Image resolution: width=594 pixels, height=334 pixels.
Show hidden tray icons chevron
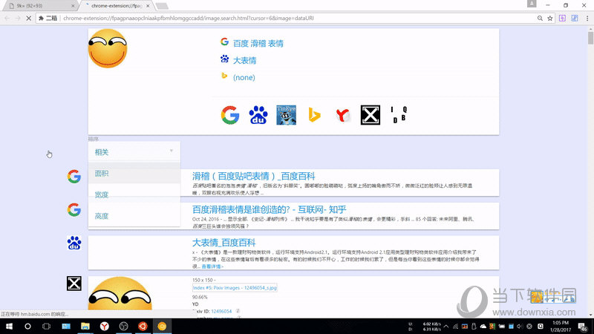[446, 326]
